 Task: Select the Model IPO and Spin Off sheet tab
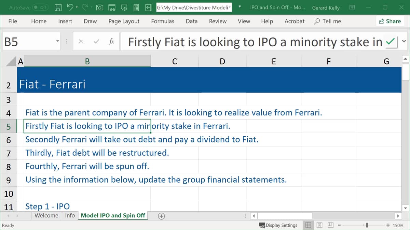pos(113,215)
